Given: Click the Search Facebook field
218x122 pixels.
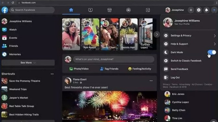Looking at the screenshot, I should tap(32, 10).
